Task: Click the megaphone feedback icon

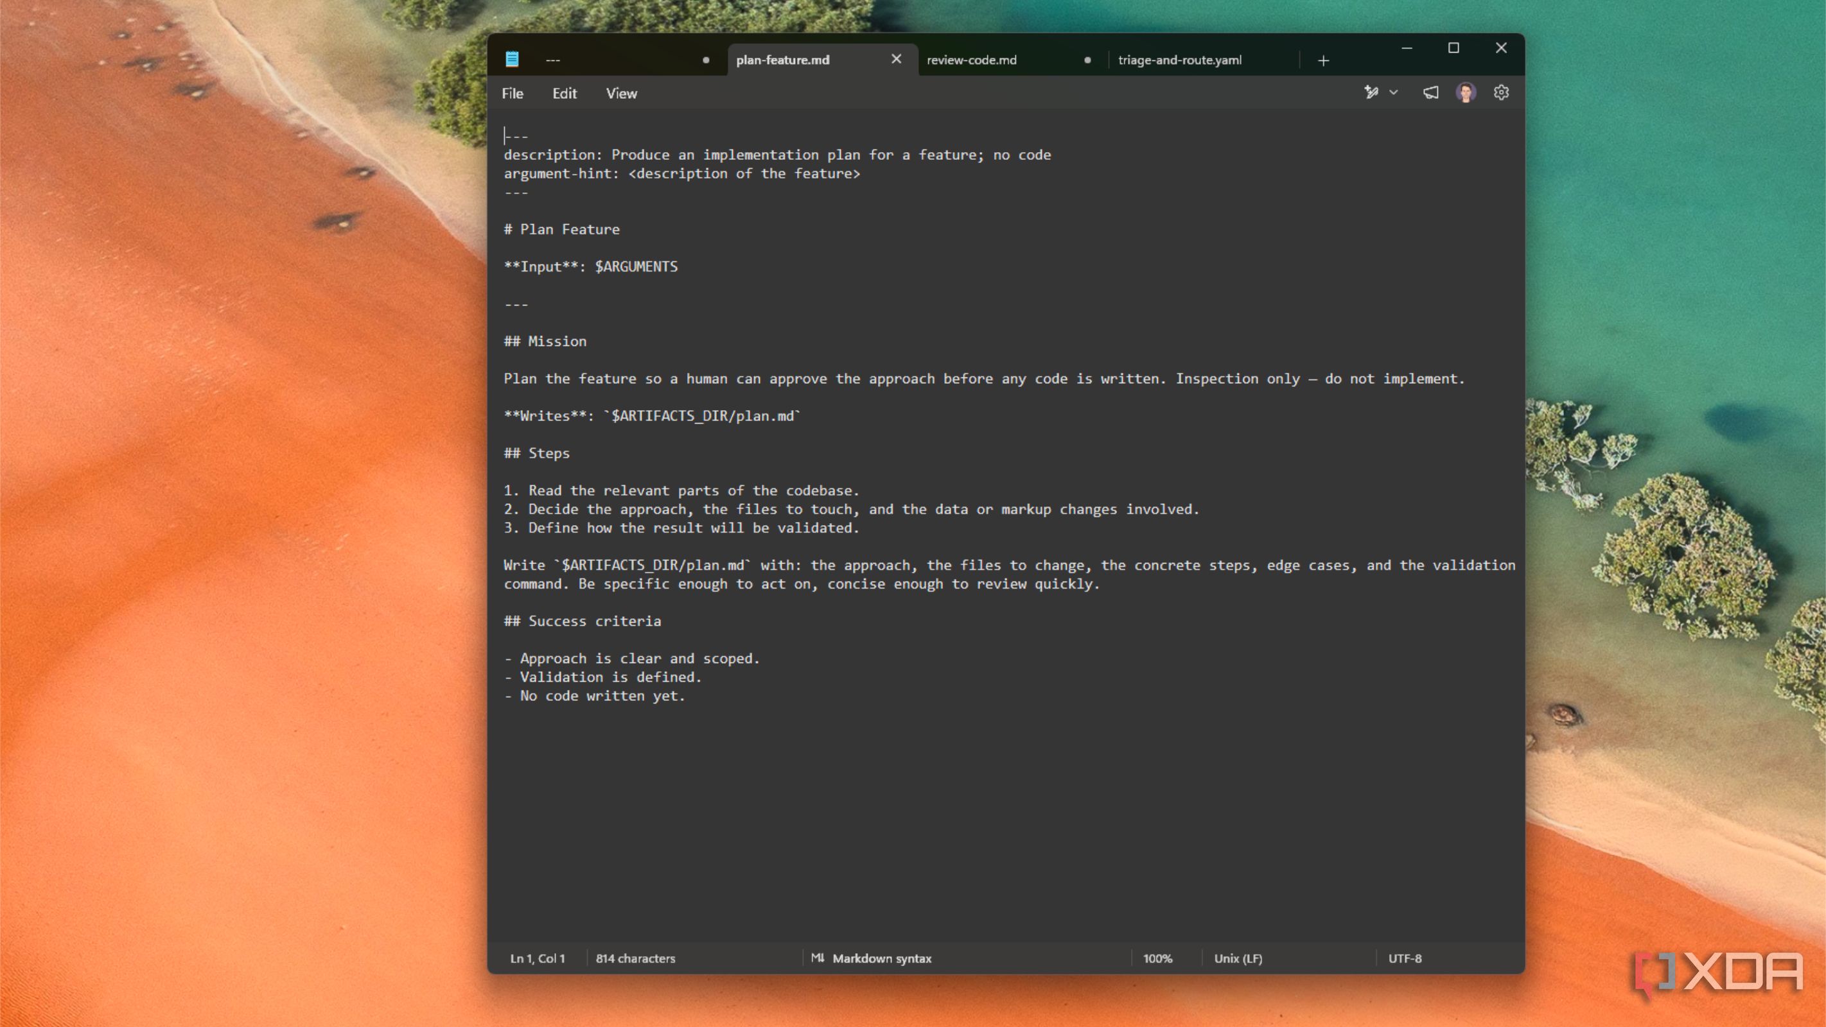Action: click(x=1430, y=93)
